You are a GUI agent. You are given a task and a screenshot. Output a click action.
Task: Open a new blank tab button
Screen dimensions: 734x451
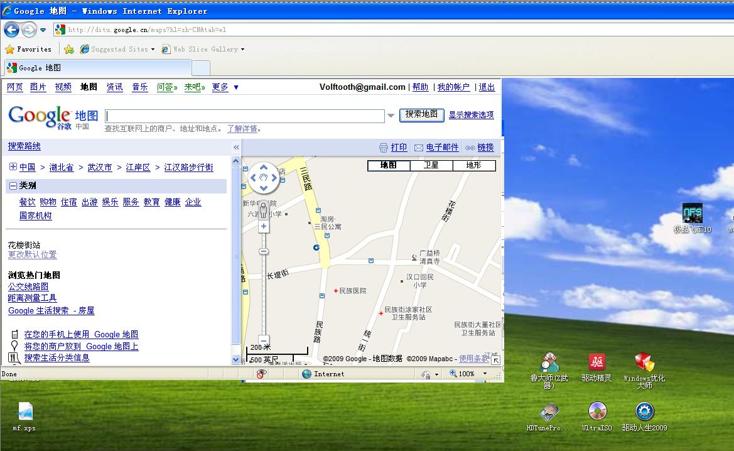(x=201, y=68)
